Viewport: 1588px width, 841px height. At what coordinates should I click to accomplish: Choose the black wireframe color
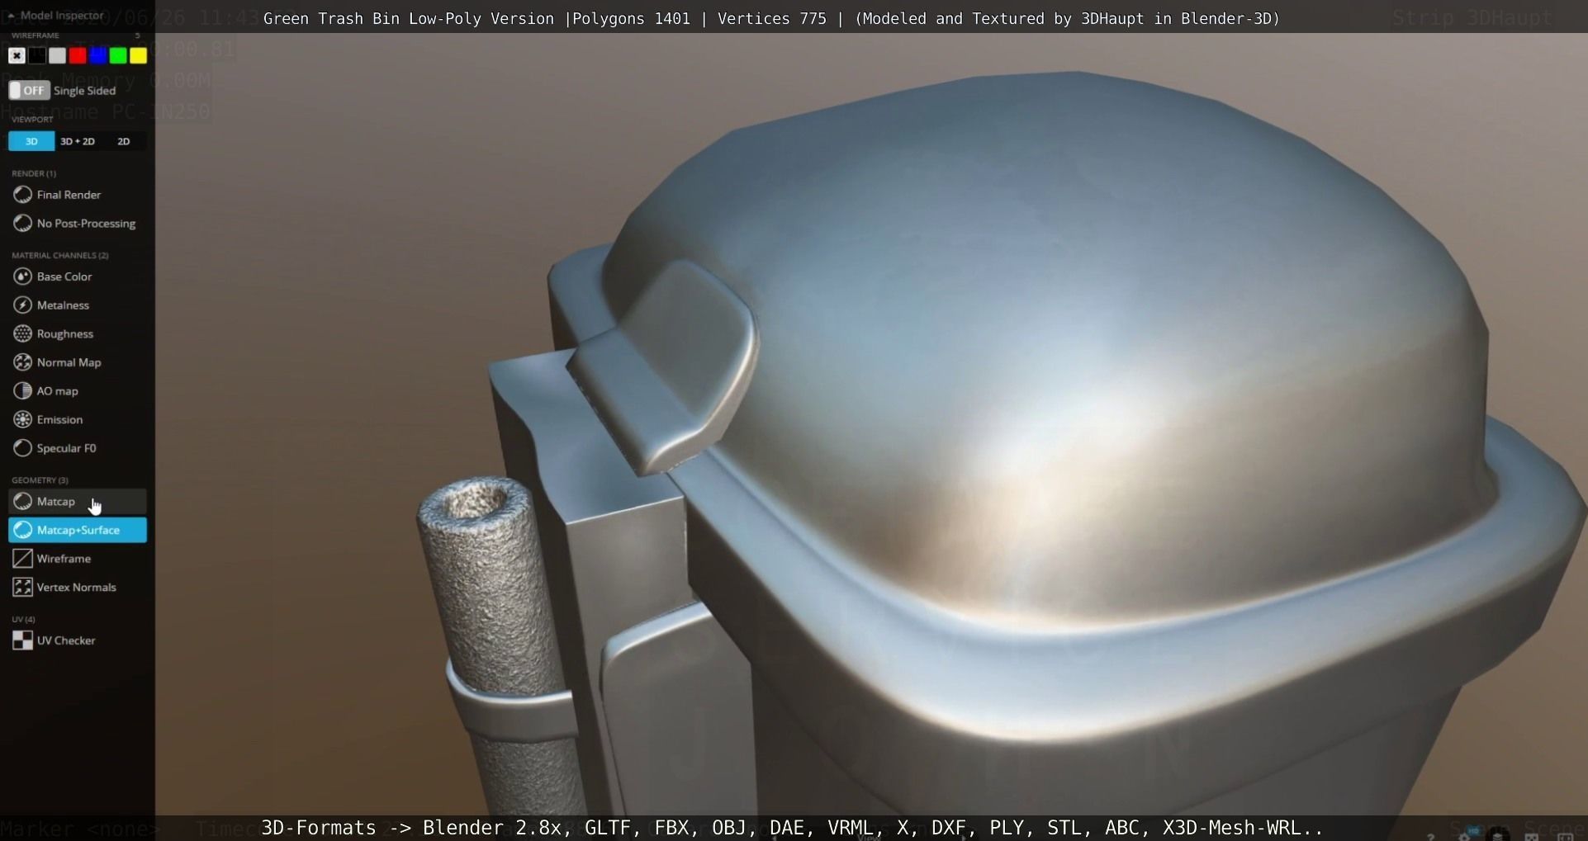pyautogui.click(x=37, y=55)
